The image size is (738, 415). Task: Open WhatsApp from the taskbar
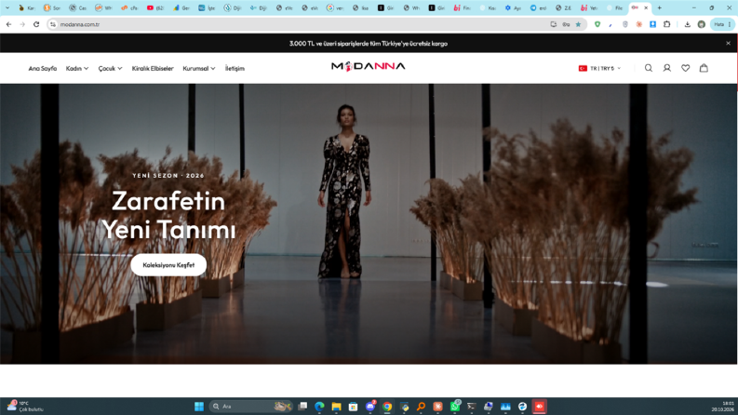pyautogui.click(x=455, y=407)
